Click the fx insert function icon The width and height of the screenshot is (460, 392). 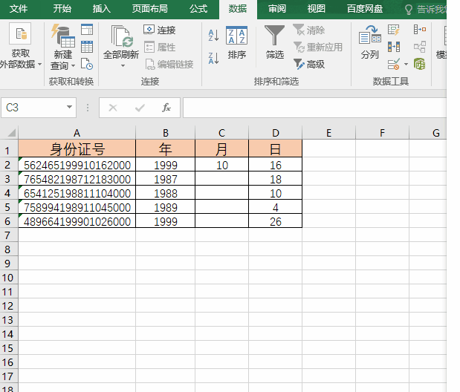coord(166,108)
